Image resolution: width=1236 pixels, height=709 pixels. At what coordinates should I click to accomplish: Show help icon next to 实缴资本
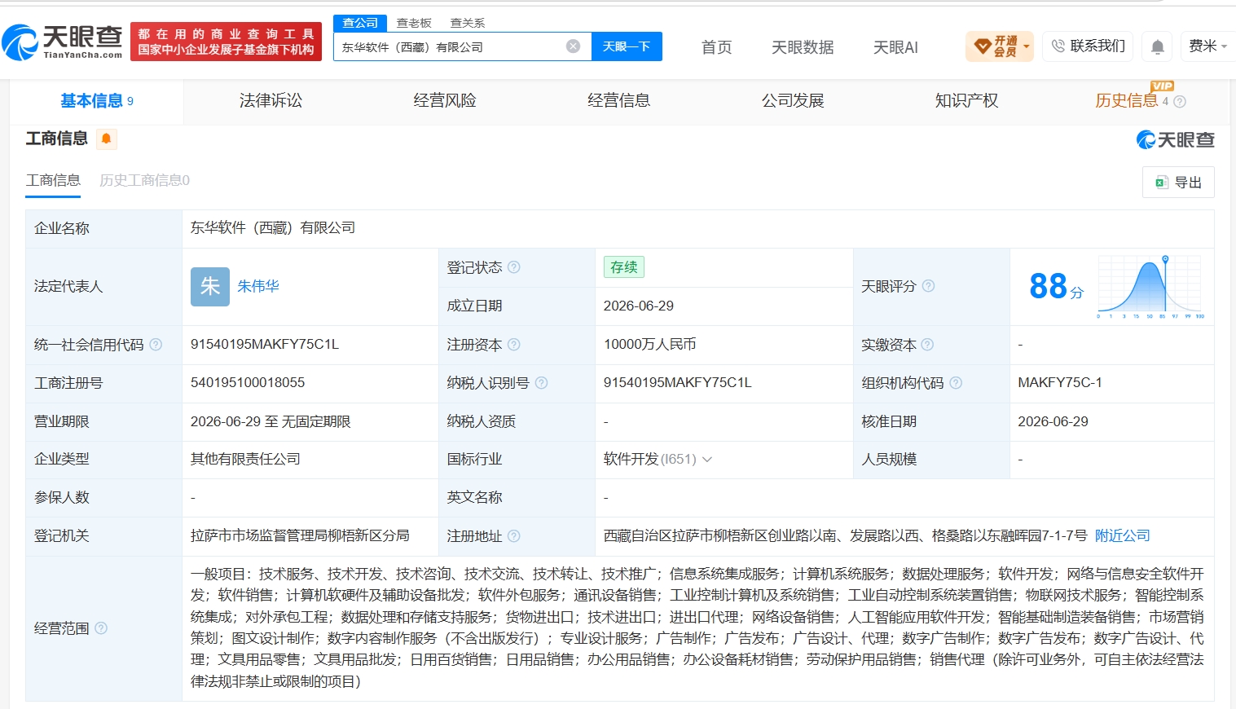927,345
